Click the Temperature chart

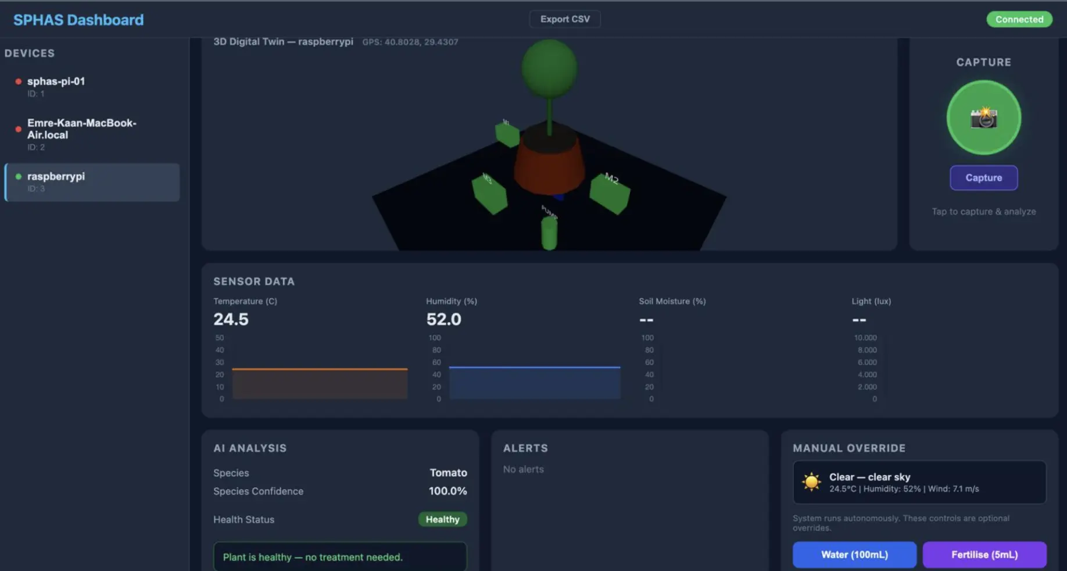click(x=311, y=368)
